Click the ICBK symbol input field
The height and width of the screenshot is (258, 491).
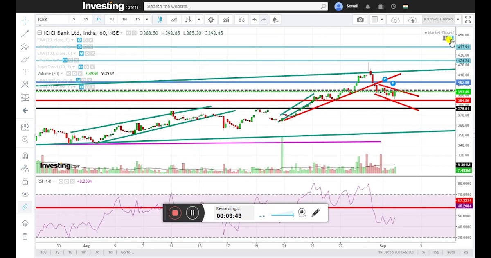click(x=52, y=20)
